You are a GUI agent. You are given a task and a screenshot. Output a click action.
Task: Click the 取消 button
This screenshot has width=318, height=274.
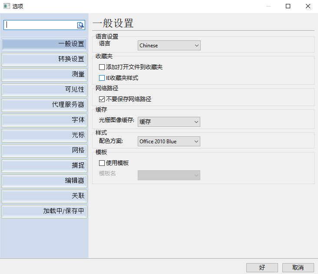[x=298, y=268]
